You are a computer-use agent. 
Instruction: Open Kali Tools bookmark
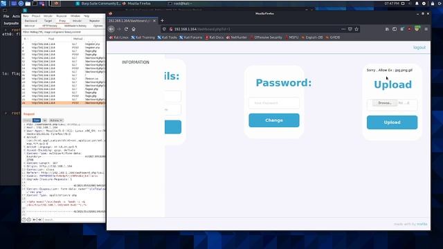coord(167,37)
